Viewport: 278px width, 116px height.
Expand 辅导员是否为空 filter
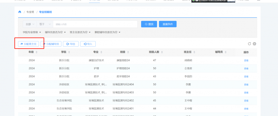(55, 32)
